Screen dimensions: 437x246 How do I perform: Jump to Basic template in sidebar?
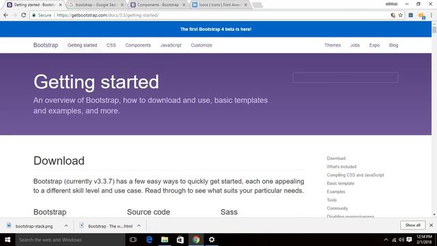(x=340, y=183)
